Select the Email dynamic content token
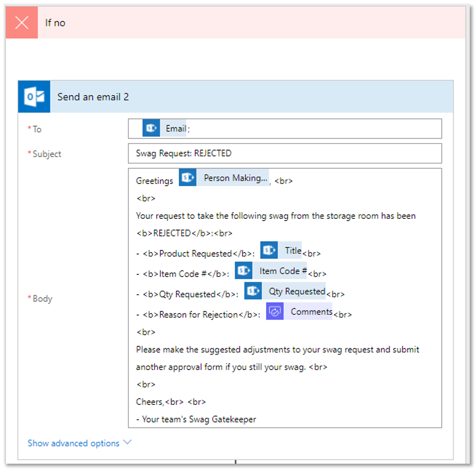 175,128
